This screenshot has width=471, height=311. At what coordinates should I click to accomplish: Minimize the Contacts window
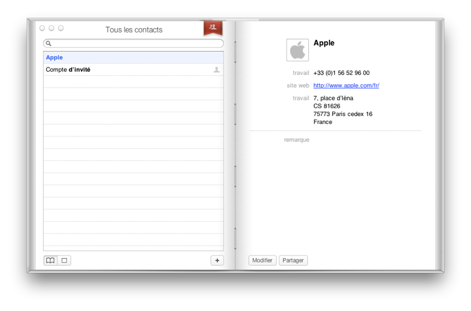click(51, 28)
